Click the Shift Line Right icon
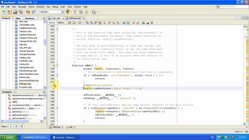249x140 pixels. [x=128, y=23]
